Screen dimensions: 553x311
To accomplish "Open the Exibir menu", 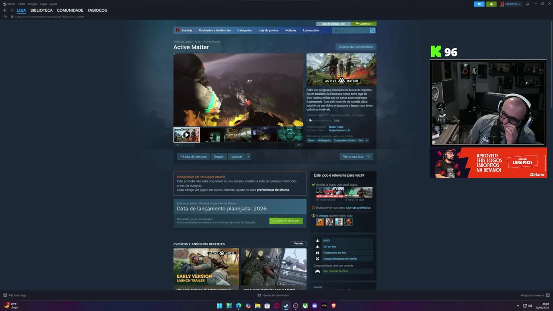I will point(21,4).
